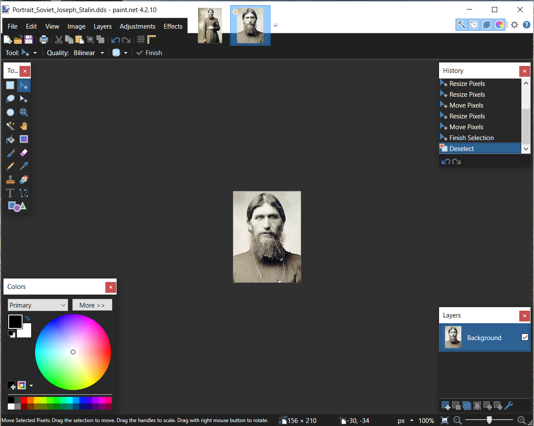Toggle the Layers window button
This screenshot has width=534, height=426.
[x=487, y=25]
